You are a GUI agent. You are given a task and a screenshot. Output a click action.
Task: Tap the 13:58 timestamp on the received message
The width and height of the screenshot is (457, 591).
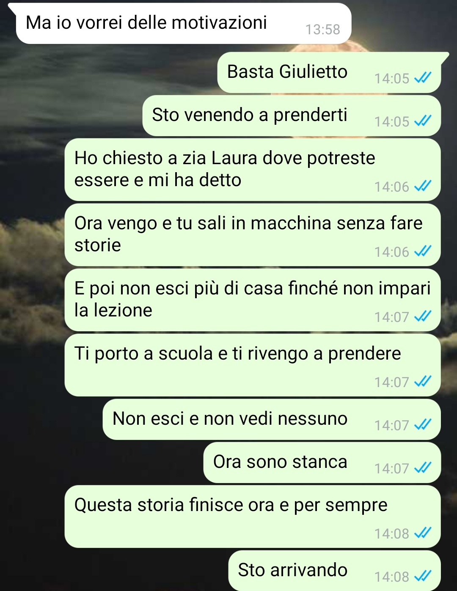pyautogui.click(x=323, y=30)
